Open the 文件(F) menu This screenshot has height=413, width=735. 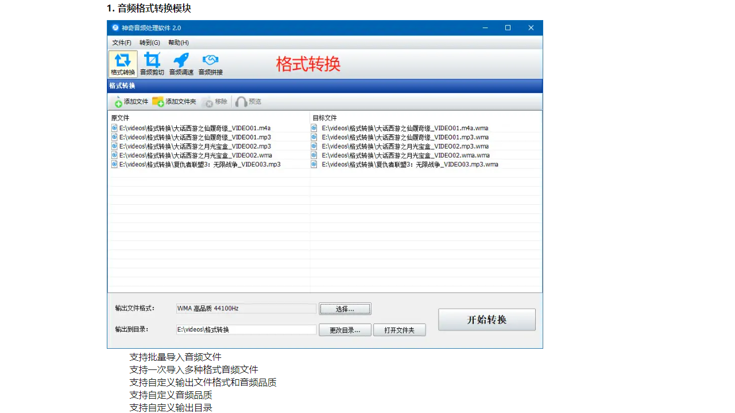point(121,42)
